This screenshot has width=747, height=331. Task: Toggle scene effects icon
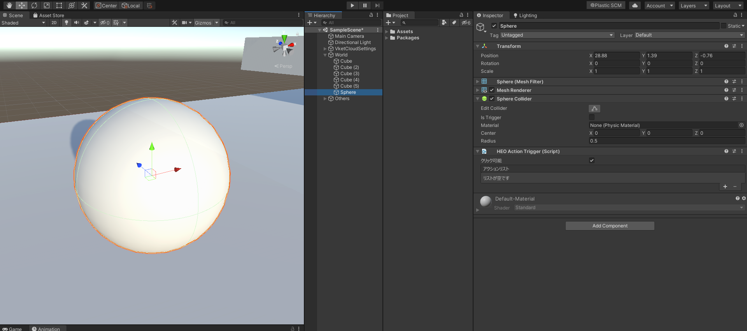[x=86, y=23]
